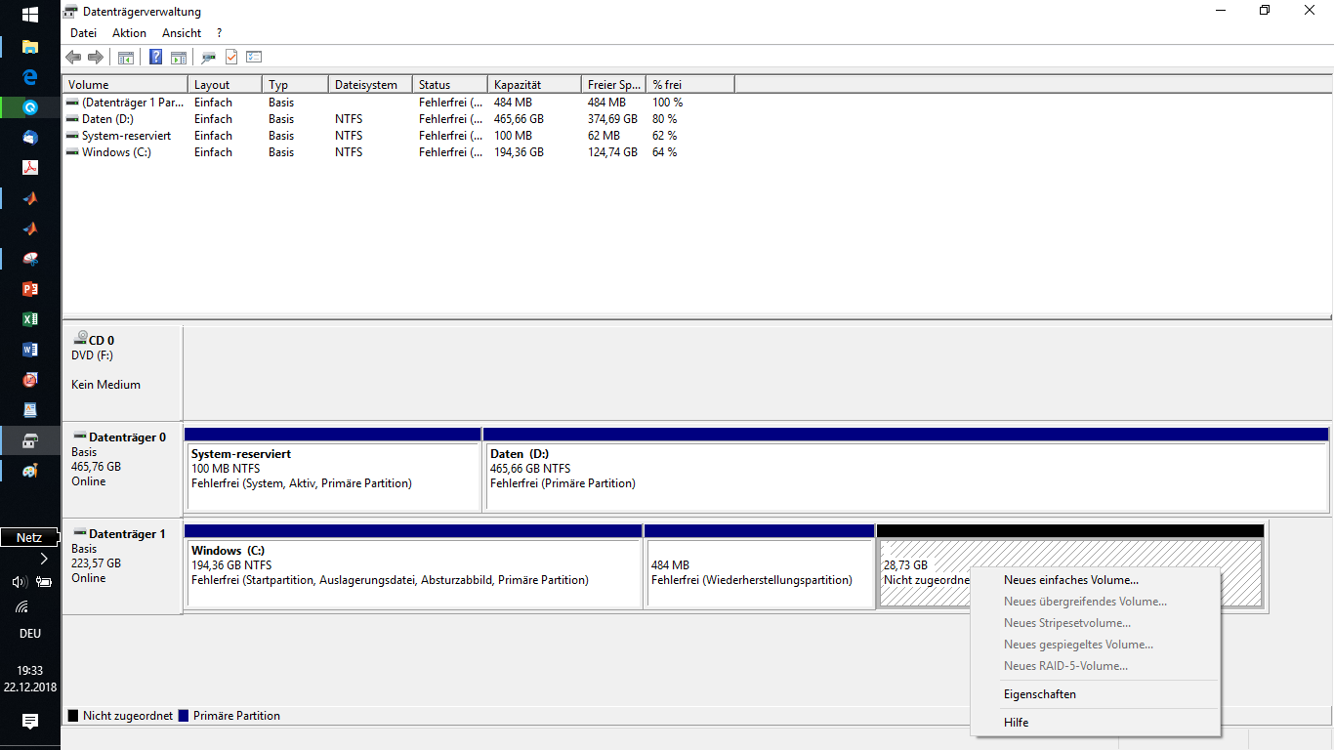Click the rescan disks toolbar icon
The height and width of the screenshot is (750, 1334).
coord(209,57)
